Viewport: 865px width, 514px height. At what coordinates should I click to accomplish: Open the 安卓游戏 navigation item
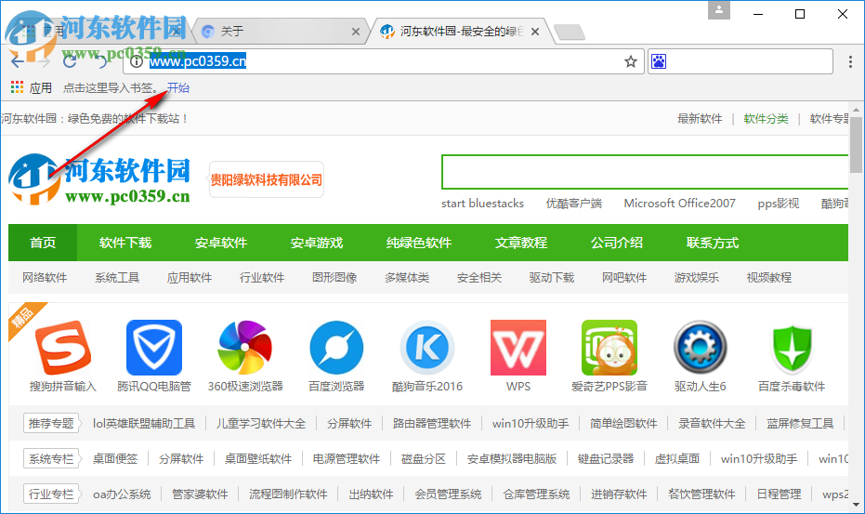[317, 243]
